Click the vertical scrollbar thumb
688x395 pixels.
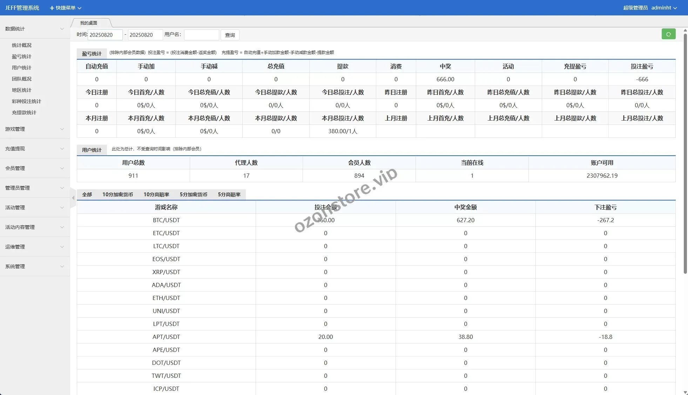685,154
